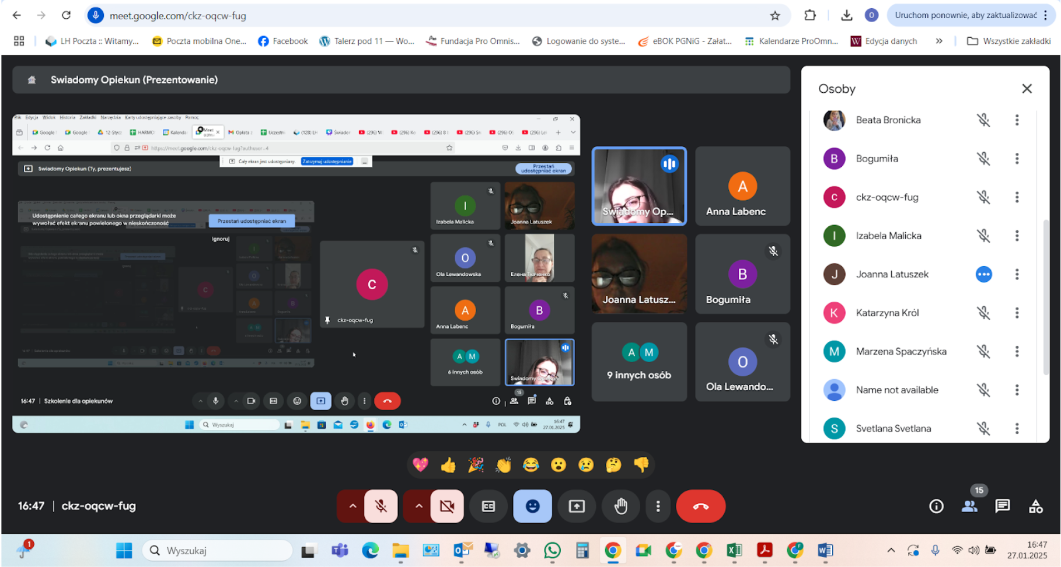
Task: Expand video settings arrow next to camera
Action: [418, 506]
